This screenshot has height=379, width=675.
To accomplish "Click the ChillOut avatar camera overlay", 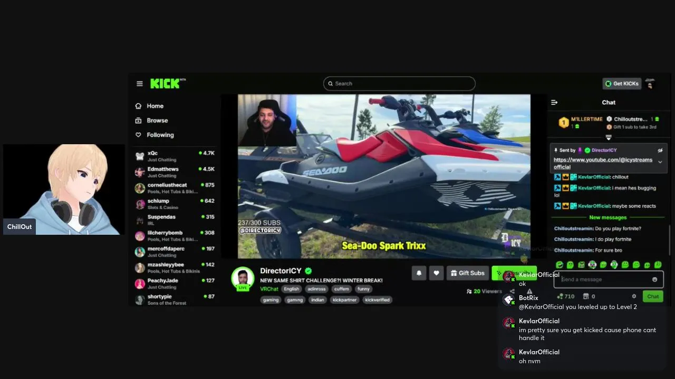I will coord(64,189).
